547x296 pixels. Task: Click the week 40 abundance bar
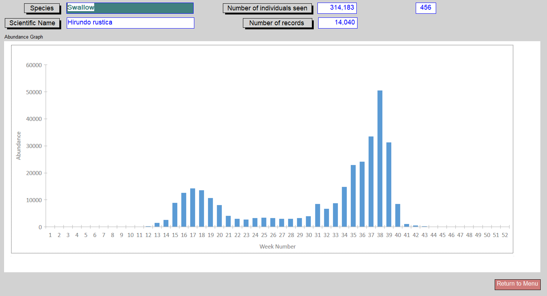(x=398, y=216)
